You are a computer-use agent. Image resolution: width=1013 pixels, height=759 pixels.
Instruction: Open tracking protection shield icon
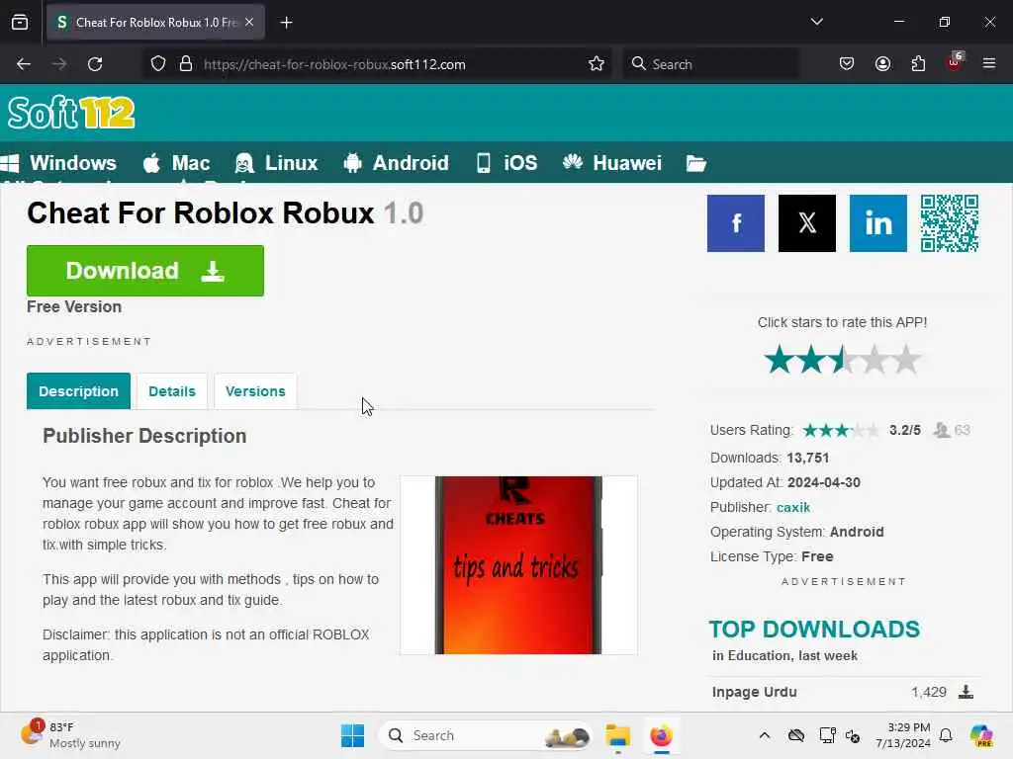[158, 64]
